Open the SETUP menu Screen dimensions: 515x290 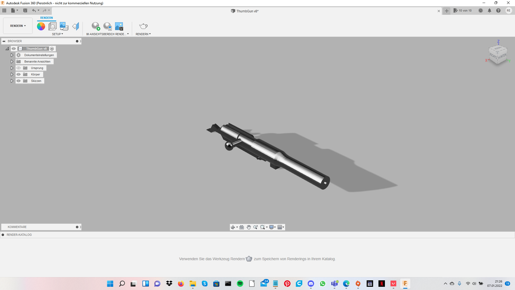57,34
